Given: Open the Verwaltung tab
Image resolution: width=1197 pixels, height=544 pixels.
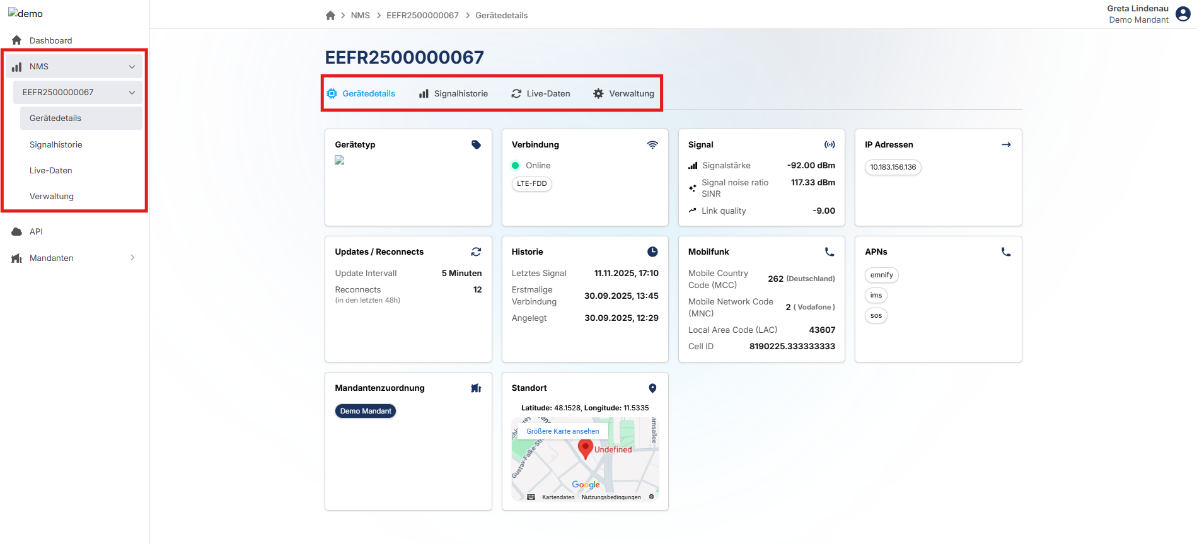Looking at the screenshot, I should 623,94.
